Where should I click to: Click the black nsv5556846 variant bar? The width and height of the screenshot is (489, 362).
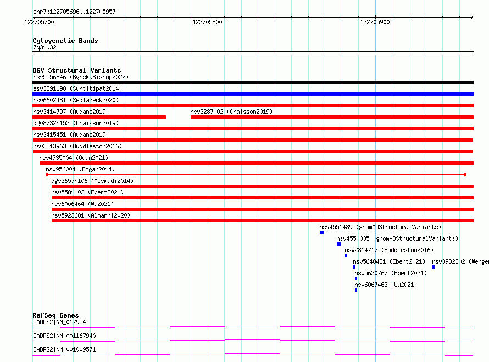coord(253,82)
